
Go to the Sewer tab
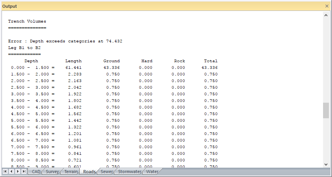(107, 172)
